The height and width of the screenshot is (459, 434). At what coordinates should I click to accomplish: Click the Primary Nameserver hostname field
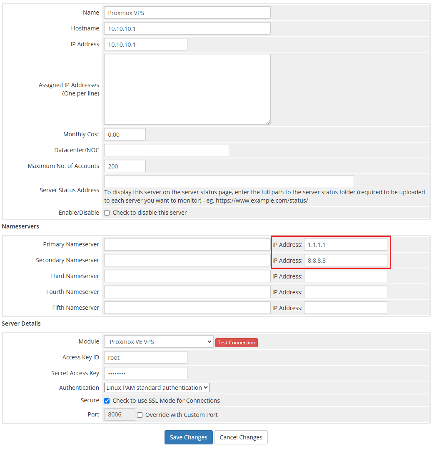[187, 244]
